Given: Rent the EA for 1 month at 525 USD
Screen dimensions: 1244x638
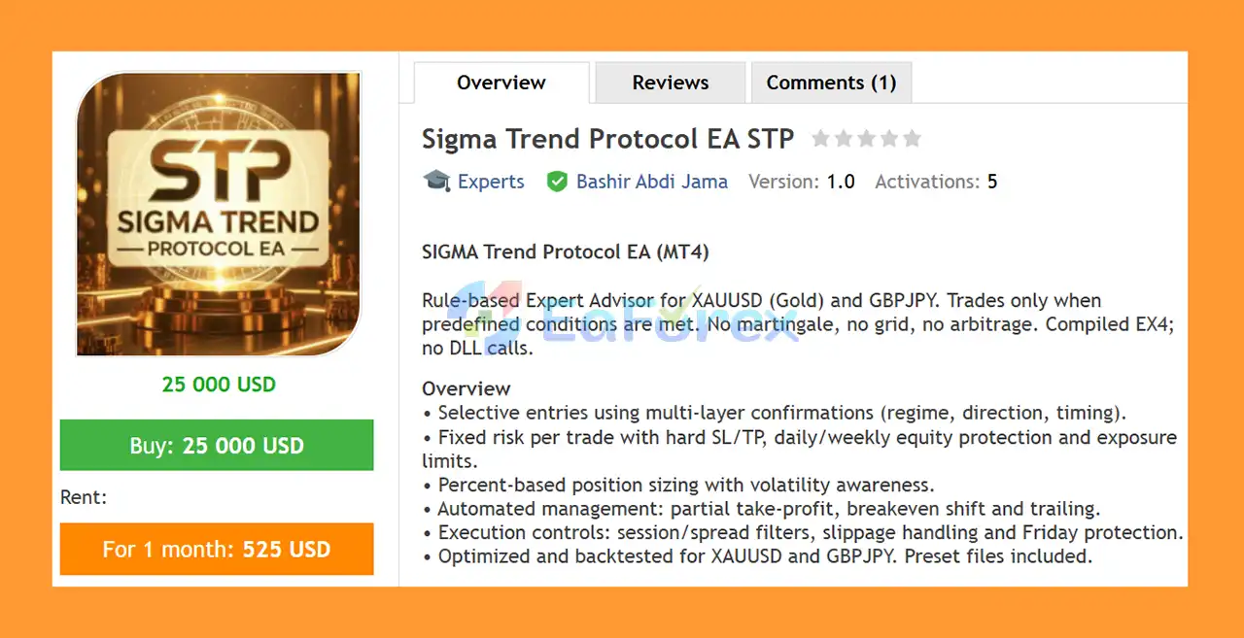Looking at the screenshot, I should [216, 549].
